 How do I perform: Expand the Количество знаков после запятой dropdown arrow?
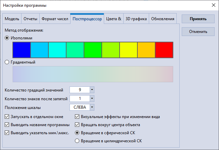point(92,99)
